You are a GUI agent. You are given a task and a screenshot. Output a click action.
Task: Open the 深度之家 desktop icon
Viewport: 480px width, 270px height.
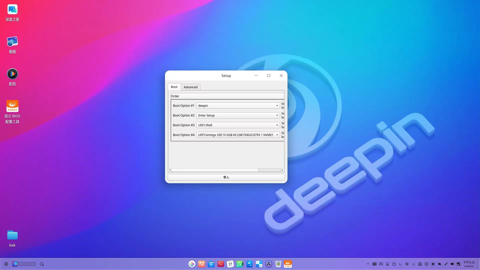pos(12,13)
